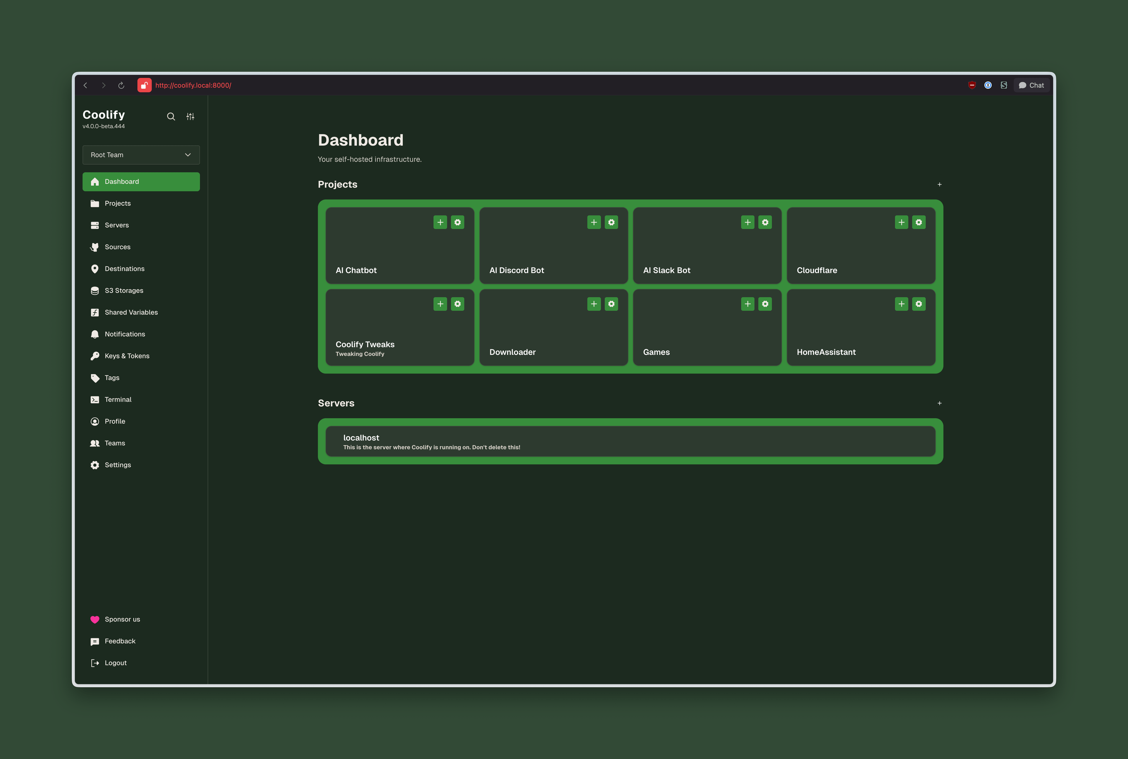The width and height of the screenshot is (1128, 759).
Task: Click the browser Chat button
Action: (1031, 85)
